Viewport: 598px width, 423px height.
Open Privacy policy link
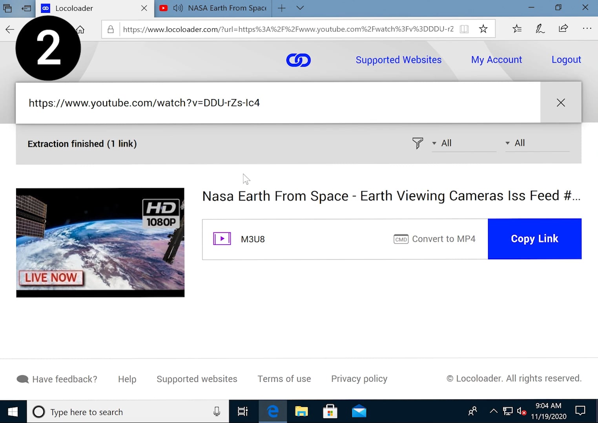tap(359, 379)
